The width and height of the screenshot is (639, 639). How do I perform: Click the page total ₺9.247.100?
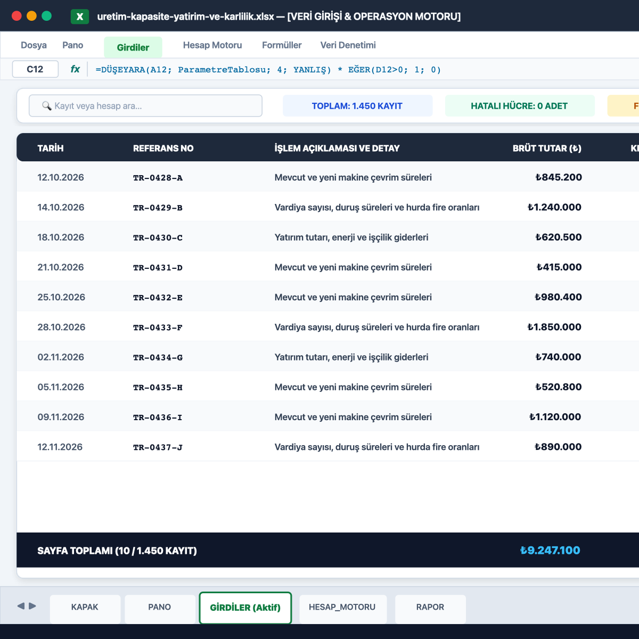[550, 550]
